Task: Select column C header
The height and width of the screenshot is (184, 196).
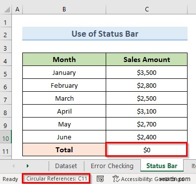Action: click(x=147, y=9)
